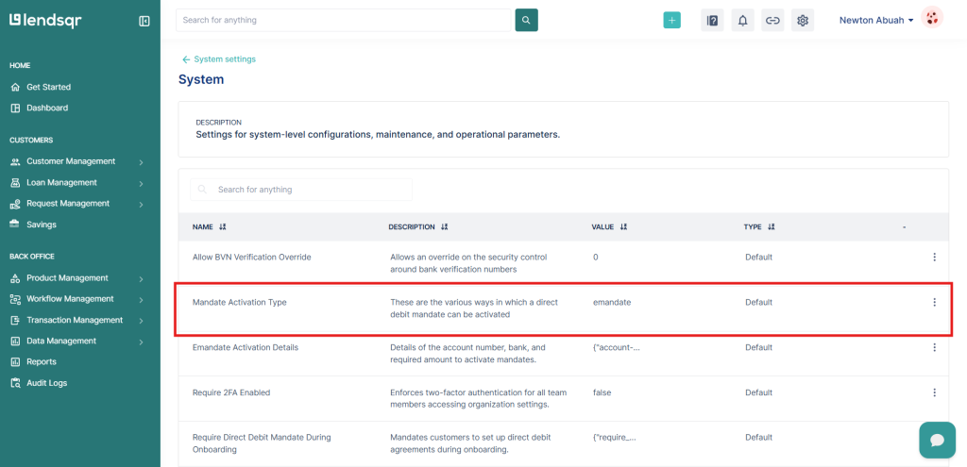
Task: Click the link chain icon in header
Action: (772, 20)
